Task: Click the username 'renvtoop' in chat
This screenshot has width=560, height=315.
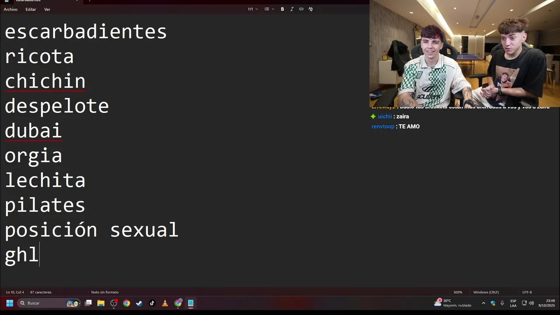Action: pos(383,126)
